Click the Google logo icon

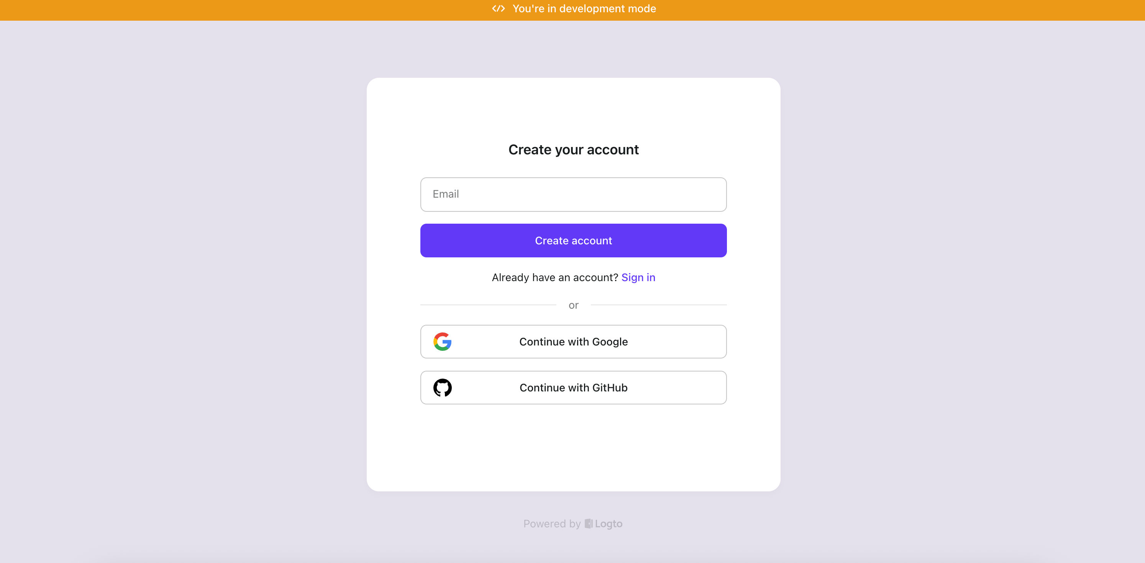(x=442, y=342)
